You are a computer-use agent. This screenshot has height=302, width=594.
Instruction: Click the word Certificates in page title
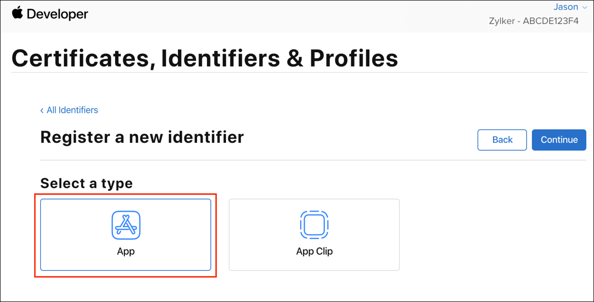(80, 58)
